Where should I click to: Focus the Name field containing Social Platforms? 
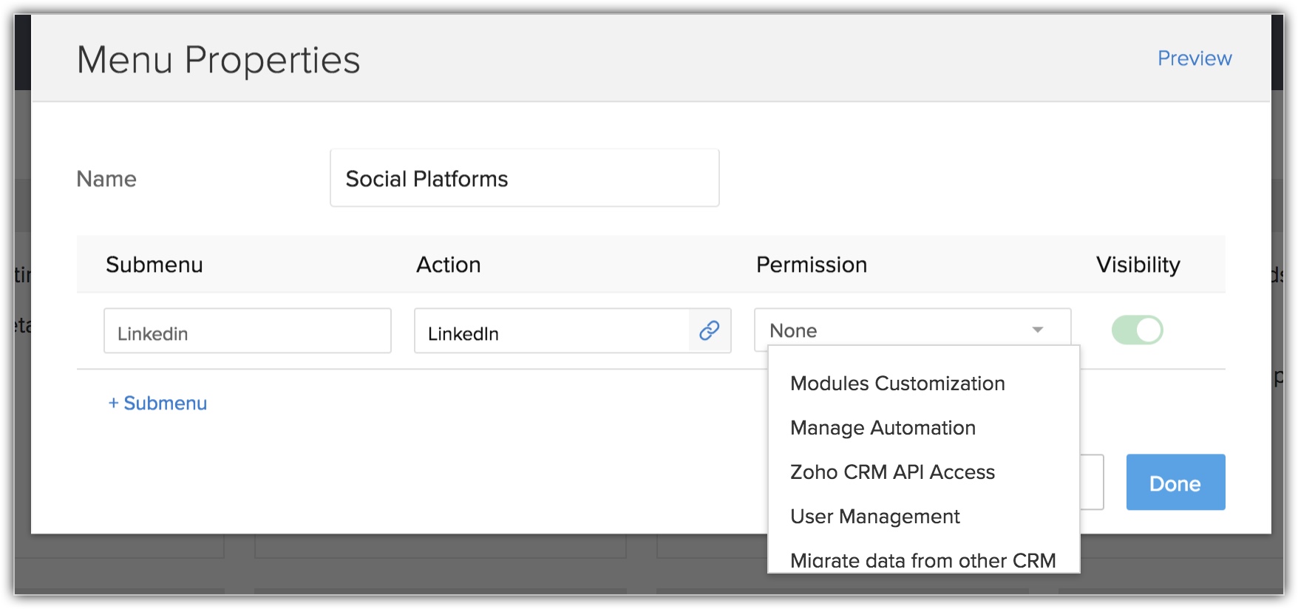pos(524,179)
